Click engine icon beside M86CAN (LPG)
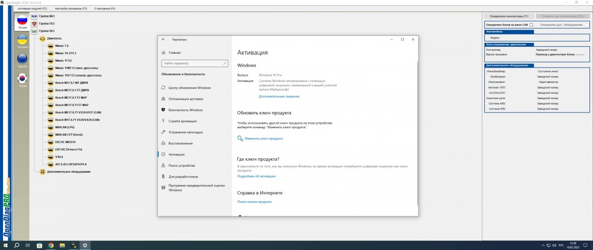 [x=50, y=127]
